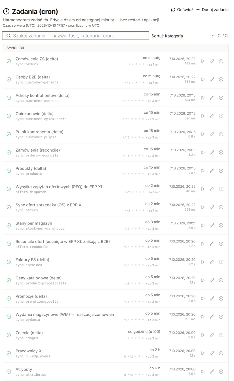
Task: Click the SYNC · 39 group header
Action: 116,48
